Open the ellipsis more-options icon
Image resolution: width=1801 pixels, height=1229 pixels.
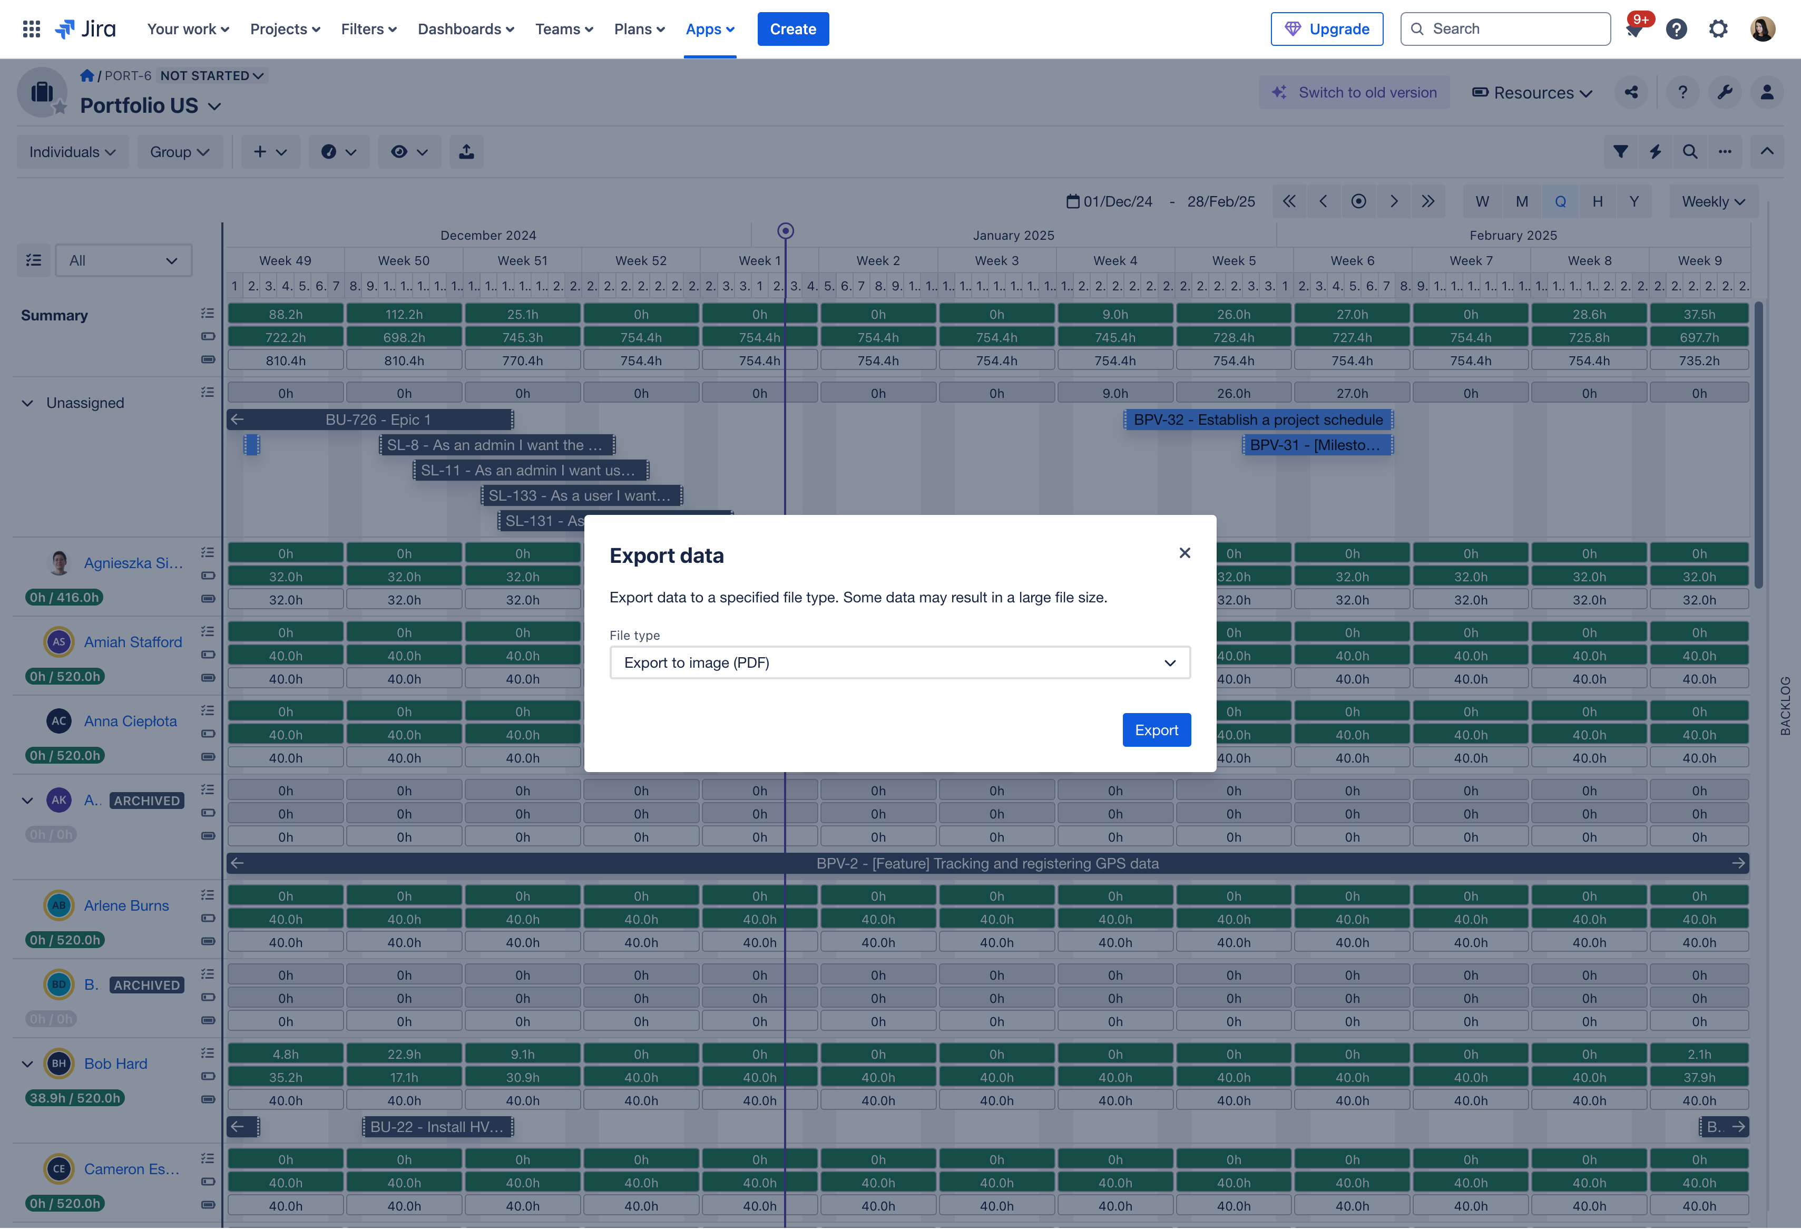[x=1725, y=151]
